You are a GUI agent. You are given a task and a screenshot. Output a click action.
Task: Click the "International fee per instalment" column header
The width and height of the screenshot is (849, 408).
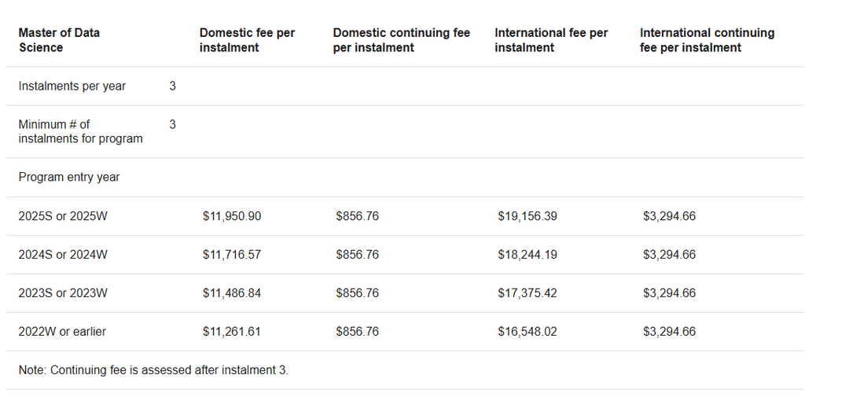pyautogui.click(x=551, y=40)
